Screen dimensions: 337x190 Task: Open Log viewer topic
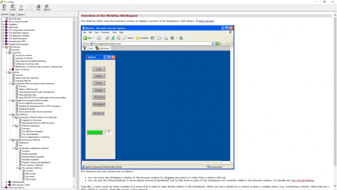pyautogui.click(x=30, y=177)
